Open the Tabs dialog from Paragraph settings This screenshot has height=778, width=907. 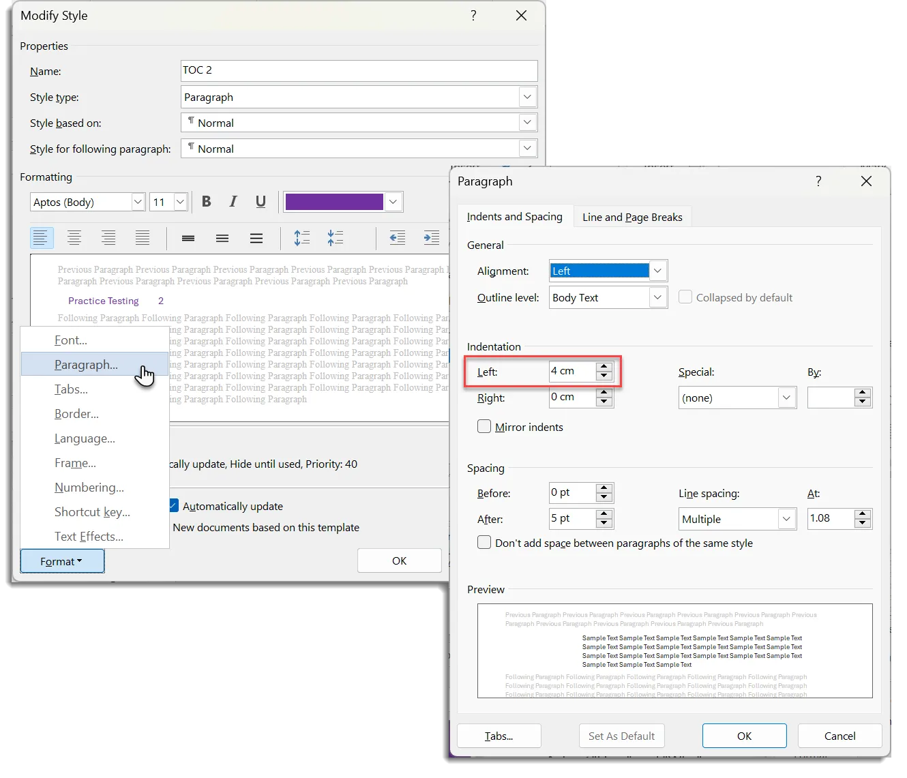click(x=499, y=736)
